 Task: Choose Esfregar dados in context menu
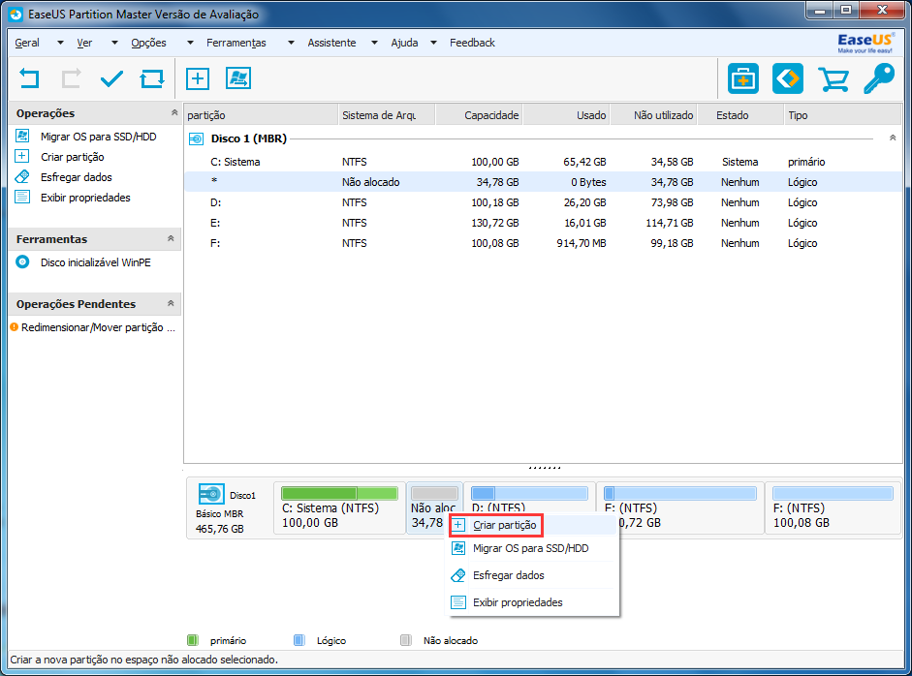point(532,575)
